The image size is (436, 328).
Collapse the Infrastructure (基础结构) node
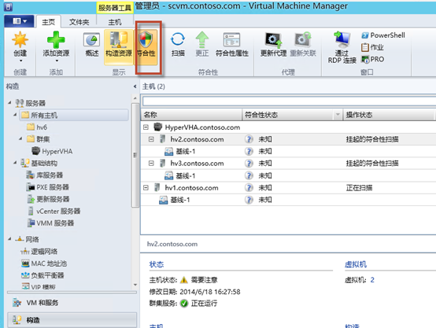pyautogui.click(x=15, y=163)
